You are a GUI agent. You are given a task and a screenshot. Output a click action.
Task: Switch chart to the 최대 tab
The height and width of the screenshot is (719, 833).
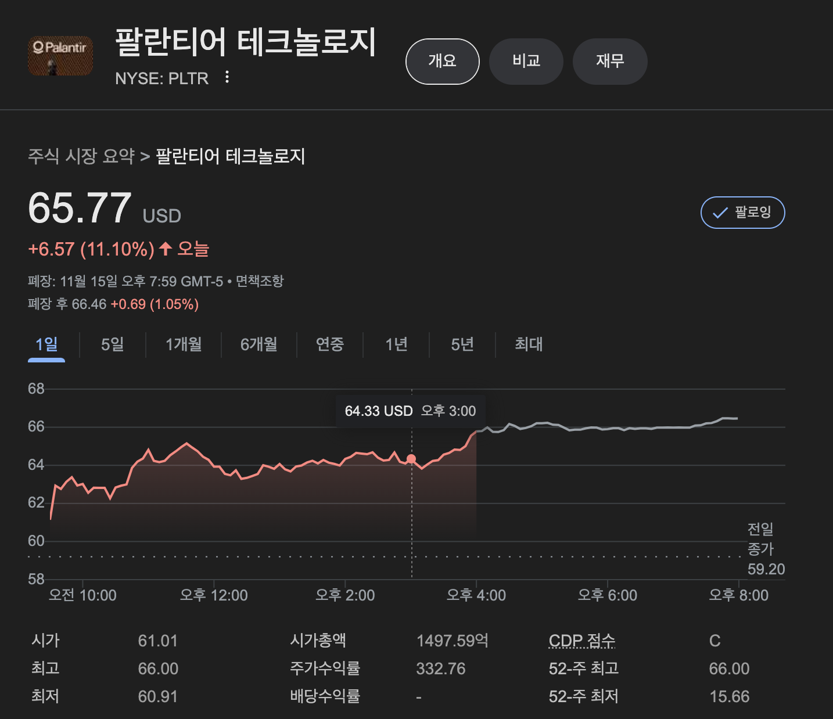tap(529, 344)
